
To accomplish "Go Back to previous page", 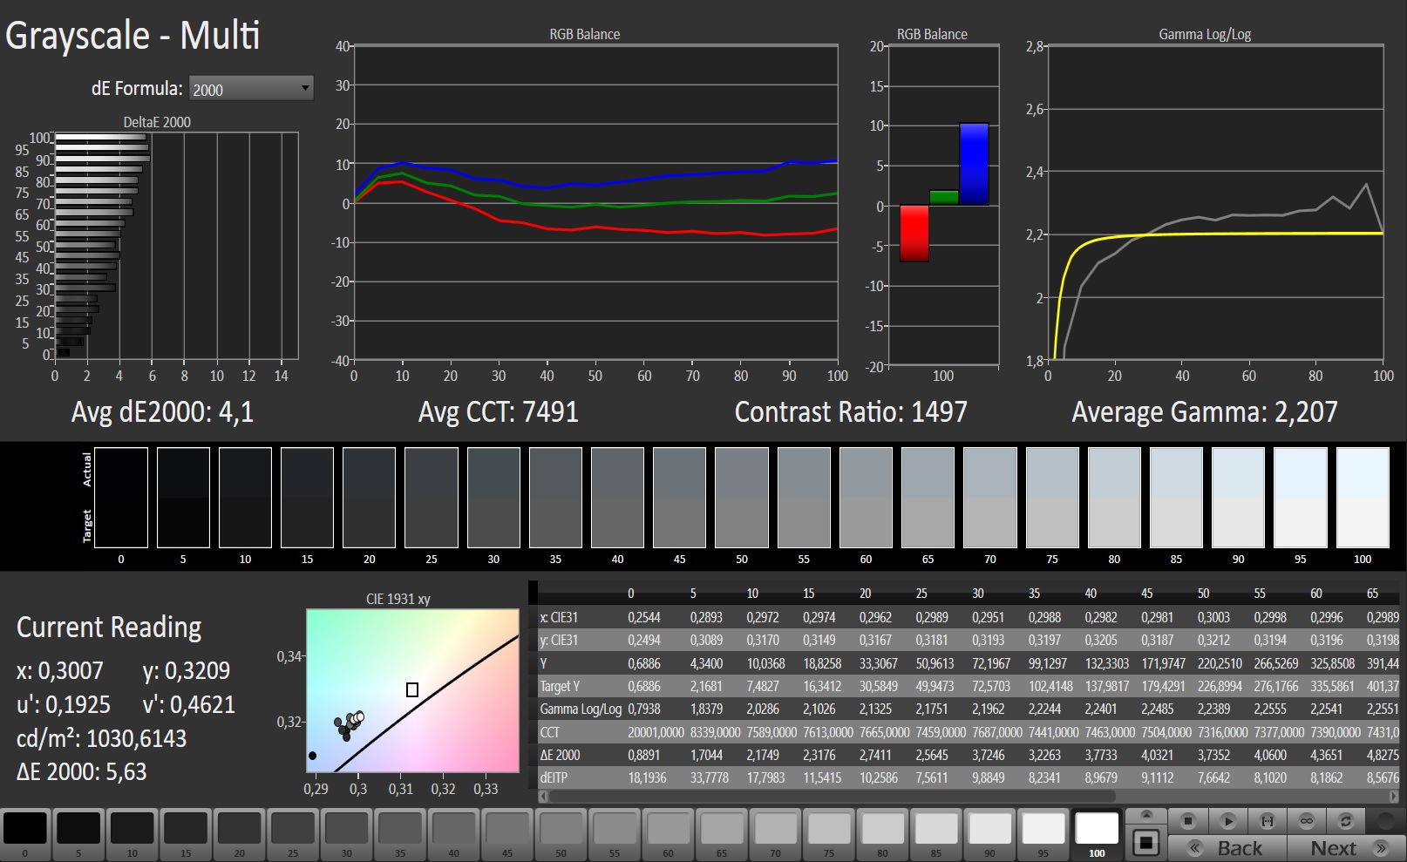I will click(x=1239, y=848).
